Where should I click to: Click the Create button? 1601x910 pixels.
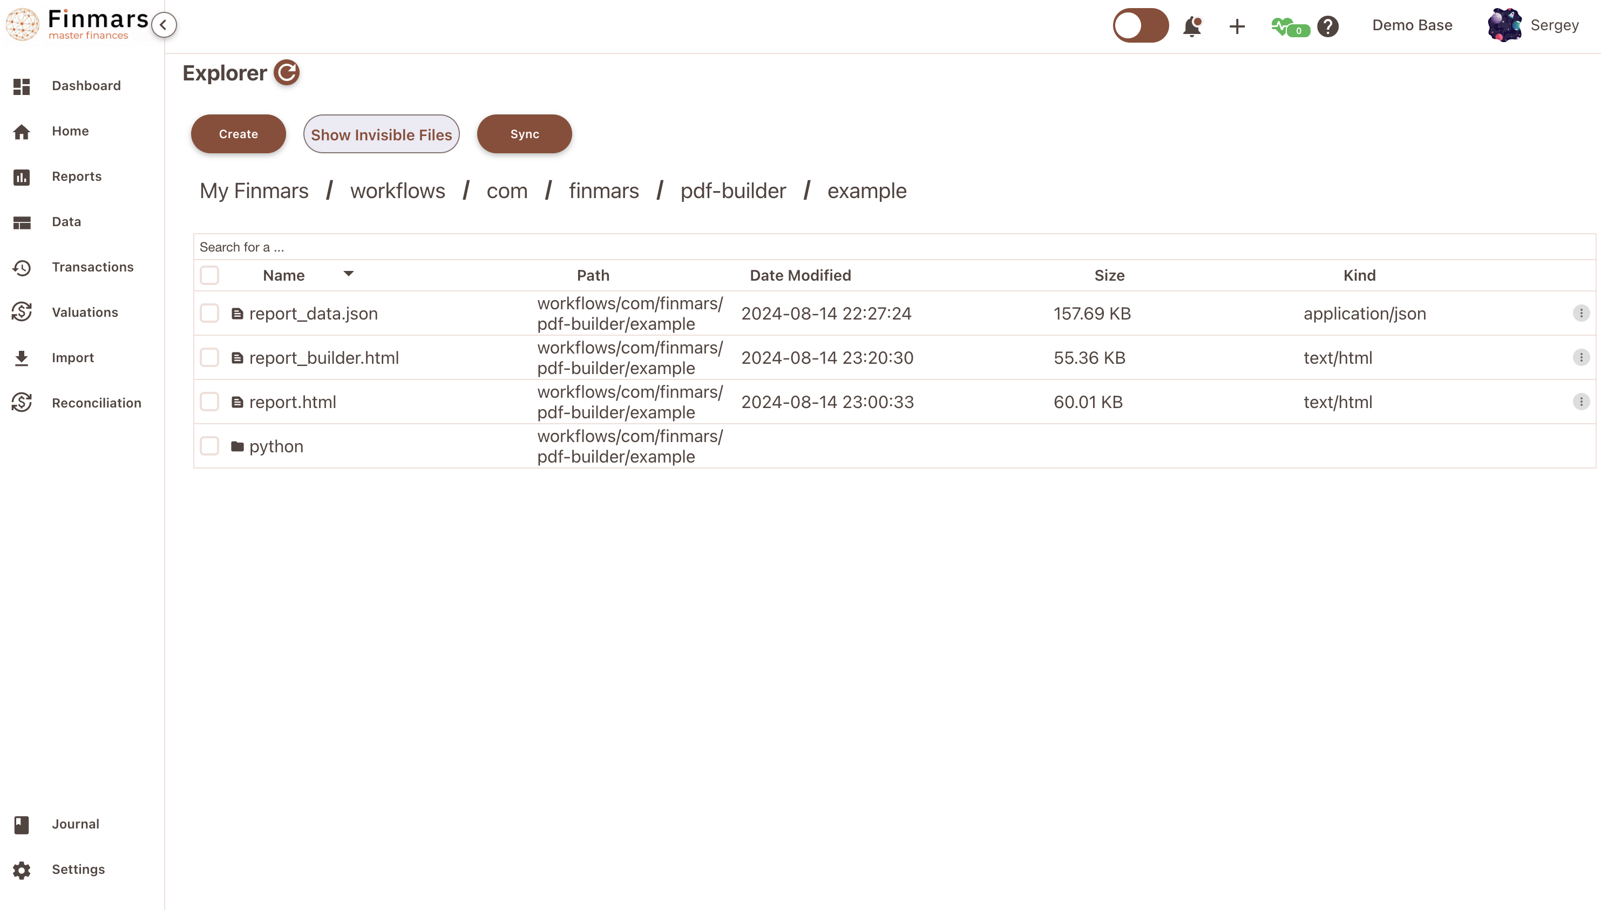coord(238,134)
